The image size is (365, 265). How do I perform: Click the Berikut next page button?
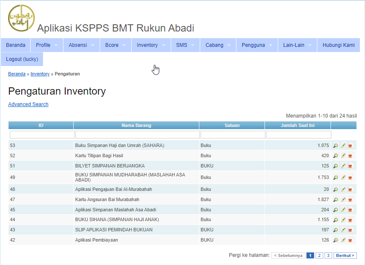point(345,256)
